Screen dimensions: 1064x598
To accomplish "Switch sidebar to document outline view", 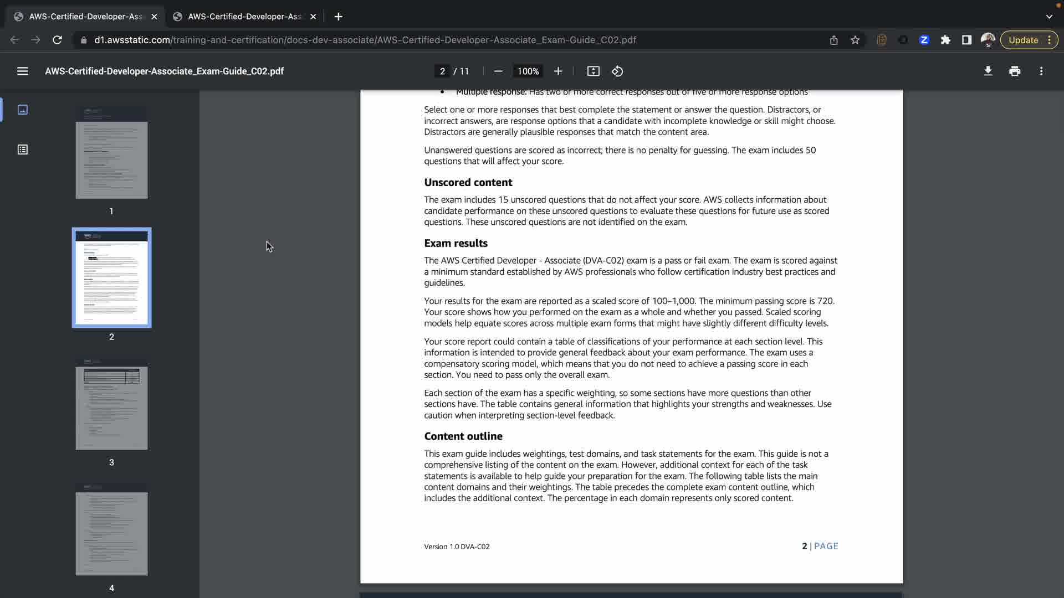I will (23, 149).
